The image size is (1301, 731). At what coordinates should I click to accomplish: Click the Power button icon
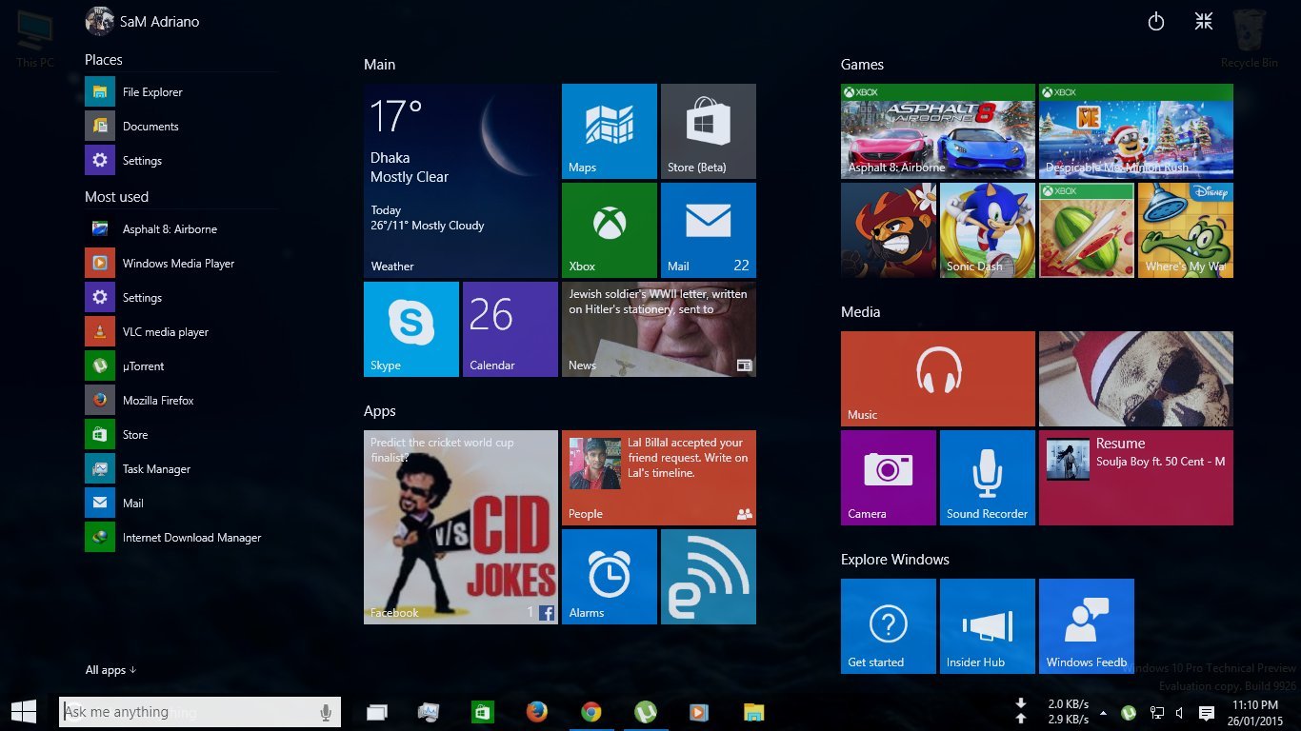pos(1156,21)
